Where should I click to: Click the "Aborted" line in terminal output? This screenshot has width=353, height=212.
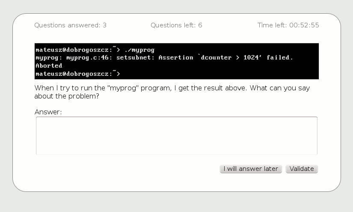(x=49, y=66)
